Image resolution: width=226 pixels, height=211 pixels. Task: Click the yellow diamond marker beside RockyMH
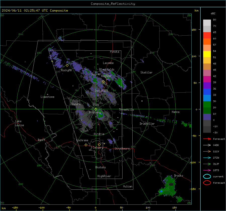tap(67, 65)
